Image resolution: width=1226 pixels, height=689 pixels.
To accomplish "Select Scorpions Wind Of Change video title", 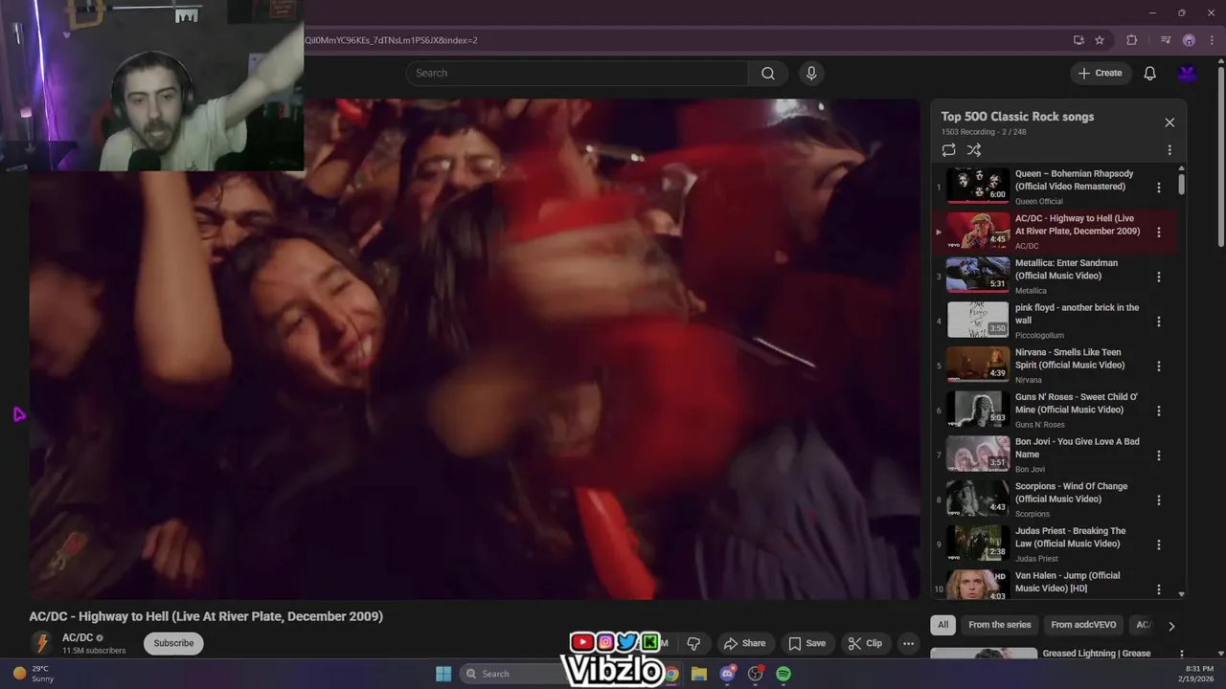I will 1071,493.
